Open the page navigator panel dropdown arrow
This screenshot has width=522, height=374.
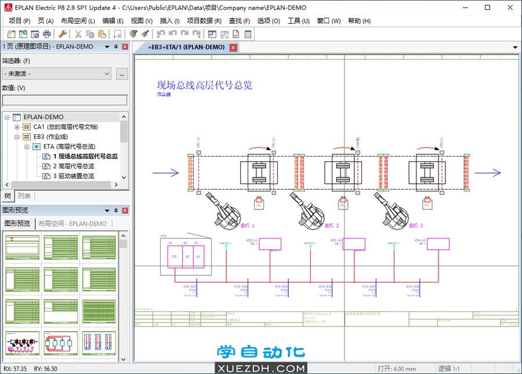point(107,47)
